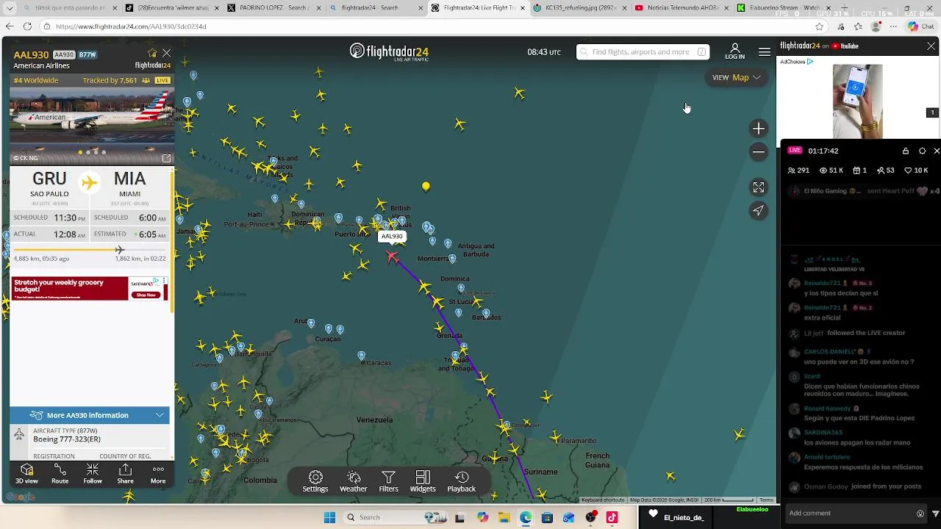Add AAL930 to bookmarks star
The width and height of the screenshot is (941, 529).
(x=152, y=54)
